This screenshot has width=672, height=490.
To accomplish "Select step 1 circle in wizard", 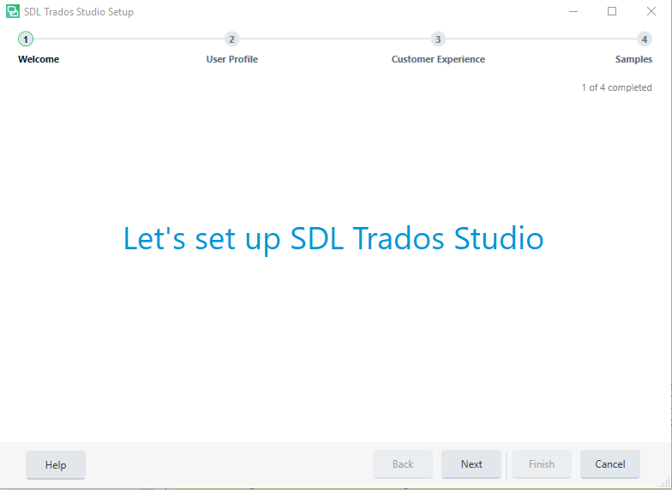I will tap(26, 39).
